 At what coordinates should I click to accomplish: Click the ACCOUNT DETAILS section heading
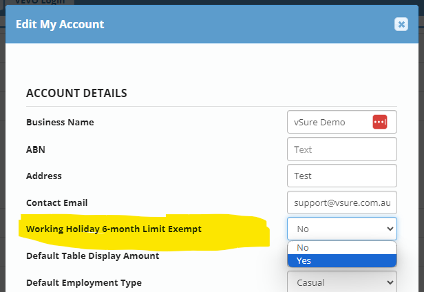click(76, 93)
